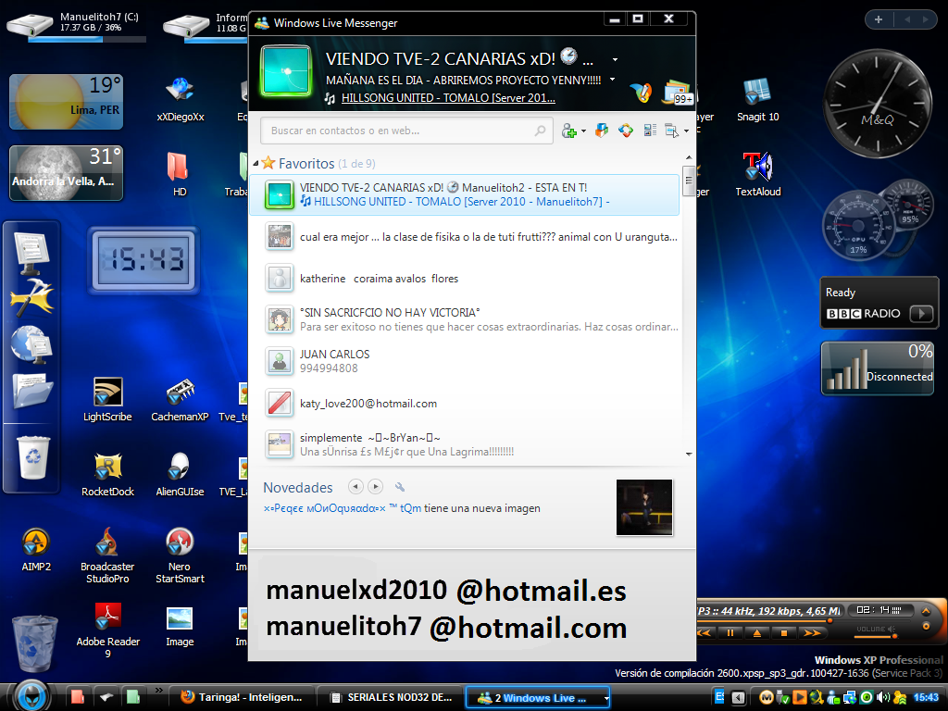Select contact 'simplemente BrYan'

465,444
